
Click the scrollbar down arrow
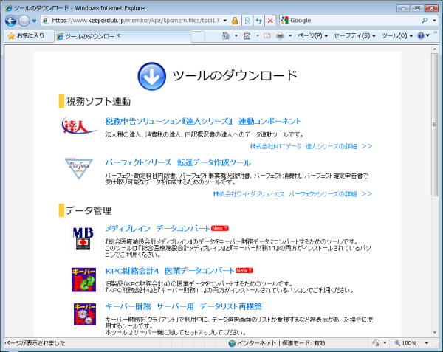point(434,333)
